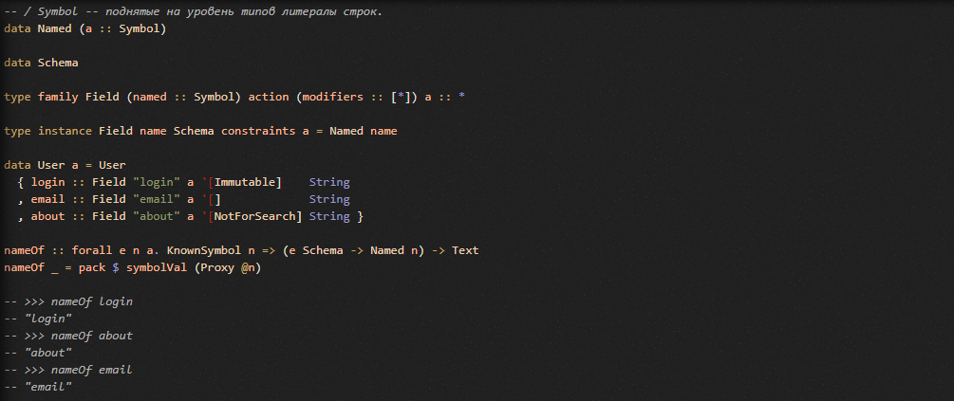Click 'Proxy' in nameOf definition

point(217,268)
